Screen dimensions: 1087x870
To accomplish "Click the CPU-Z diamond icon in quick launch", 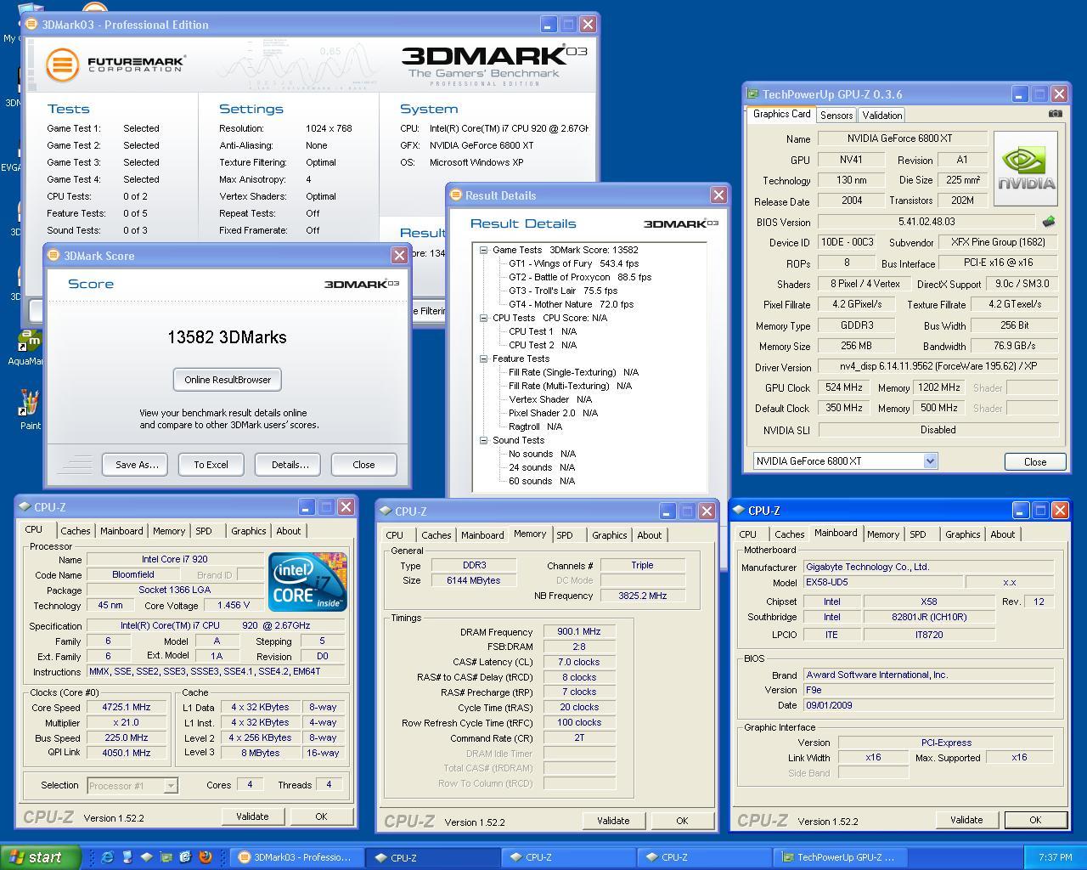I will [146, 857].
